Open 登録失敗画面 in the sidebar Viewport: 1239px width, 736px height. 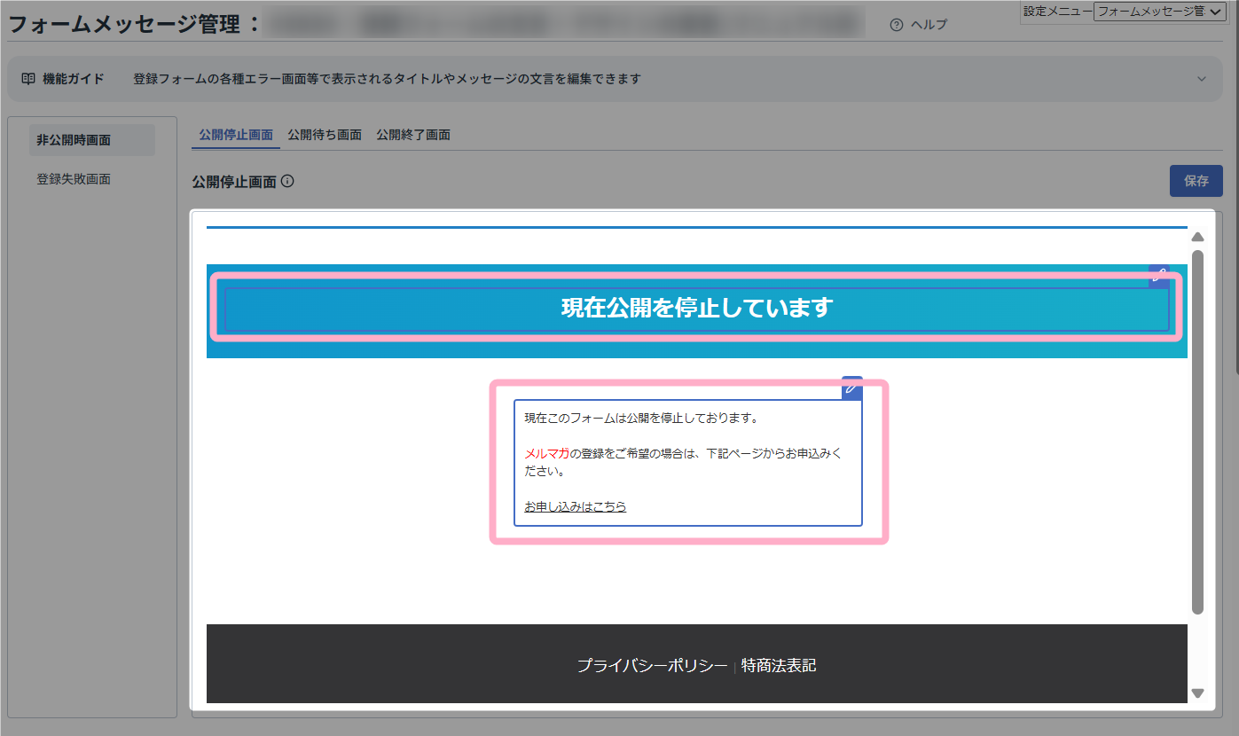pyautogui.click(x=74, y=179)
